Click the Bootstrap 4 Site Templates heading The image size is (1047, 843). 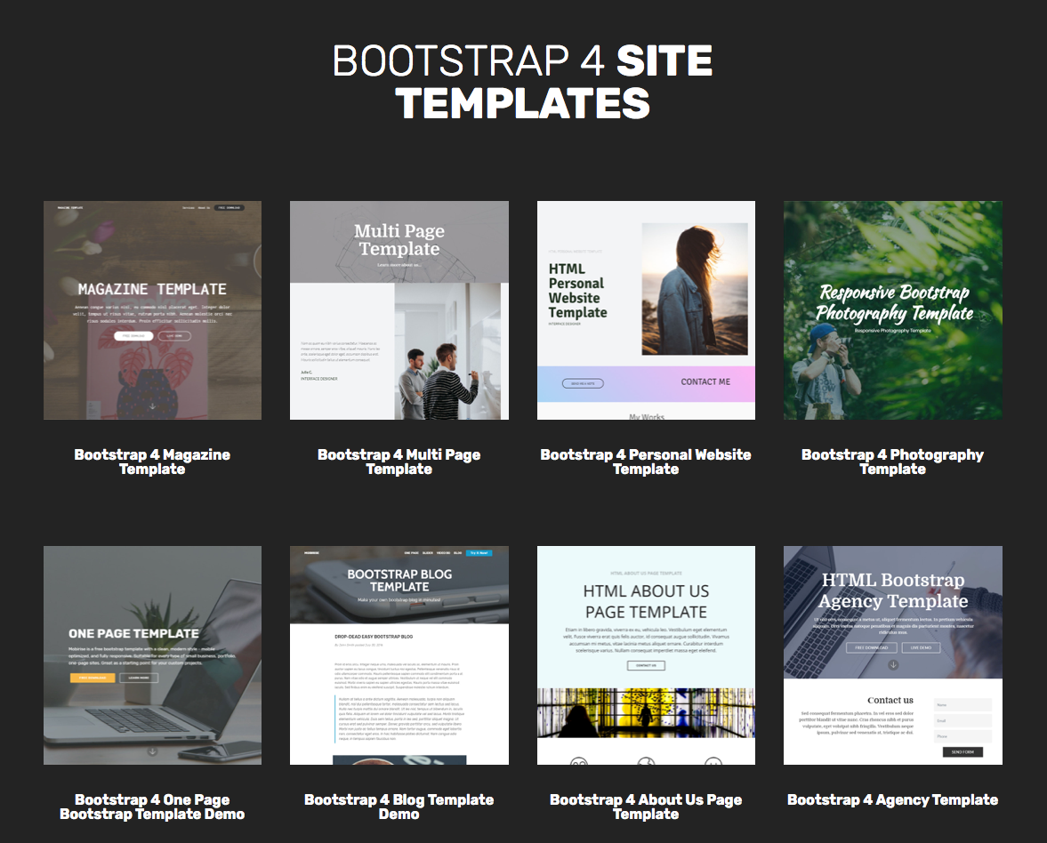[x=523, y=82]
